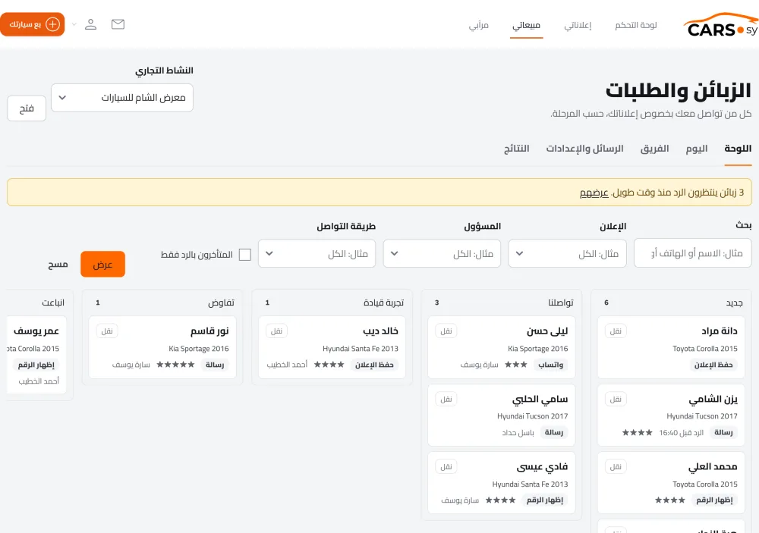Click star rating on فادي عيسى card
This screenshot has width=759, height=533.
click(x=500, y=500)
